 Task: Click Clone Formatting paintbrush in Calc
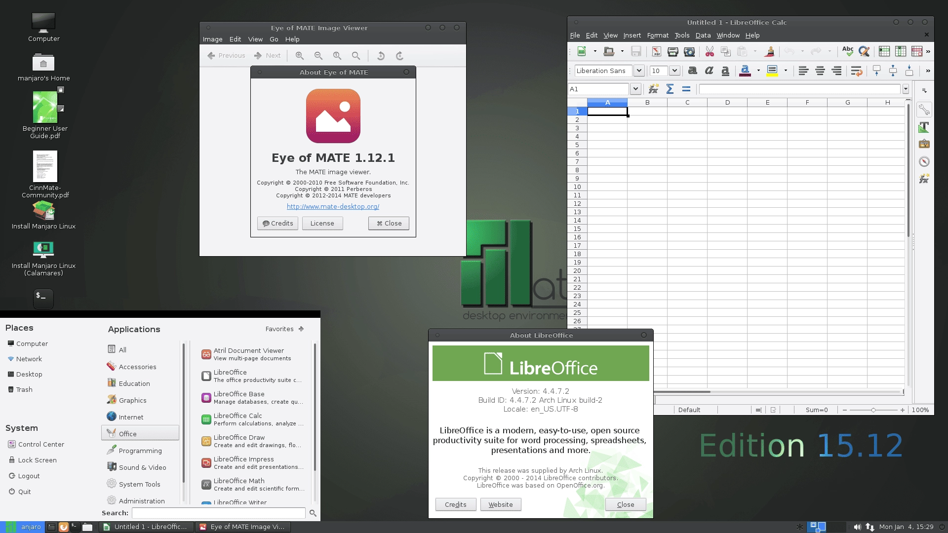tap(769, 51)
